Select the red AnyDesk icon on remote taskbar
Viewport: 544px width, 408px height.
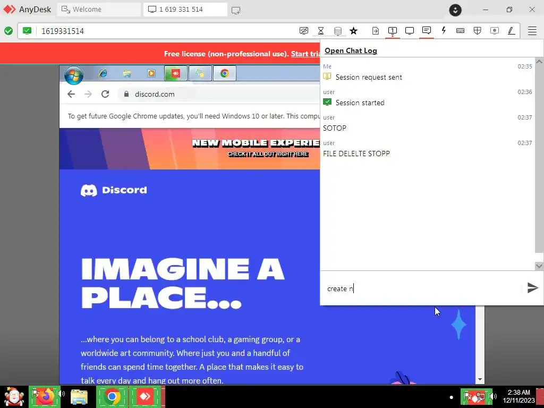click(175, 73)
